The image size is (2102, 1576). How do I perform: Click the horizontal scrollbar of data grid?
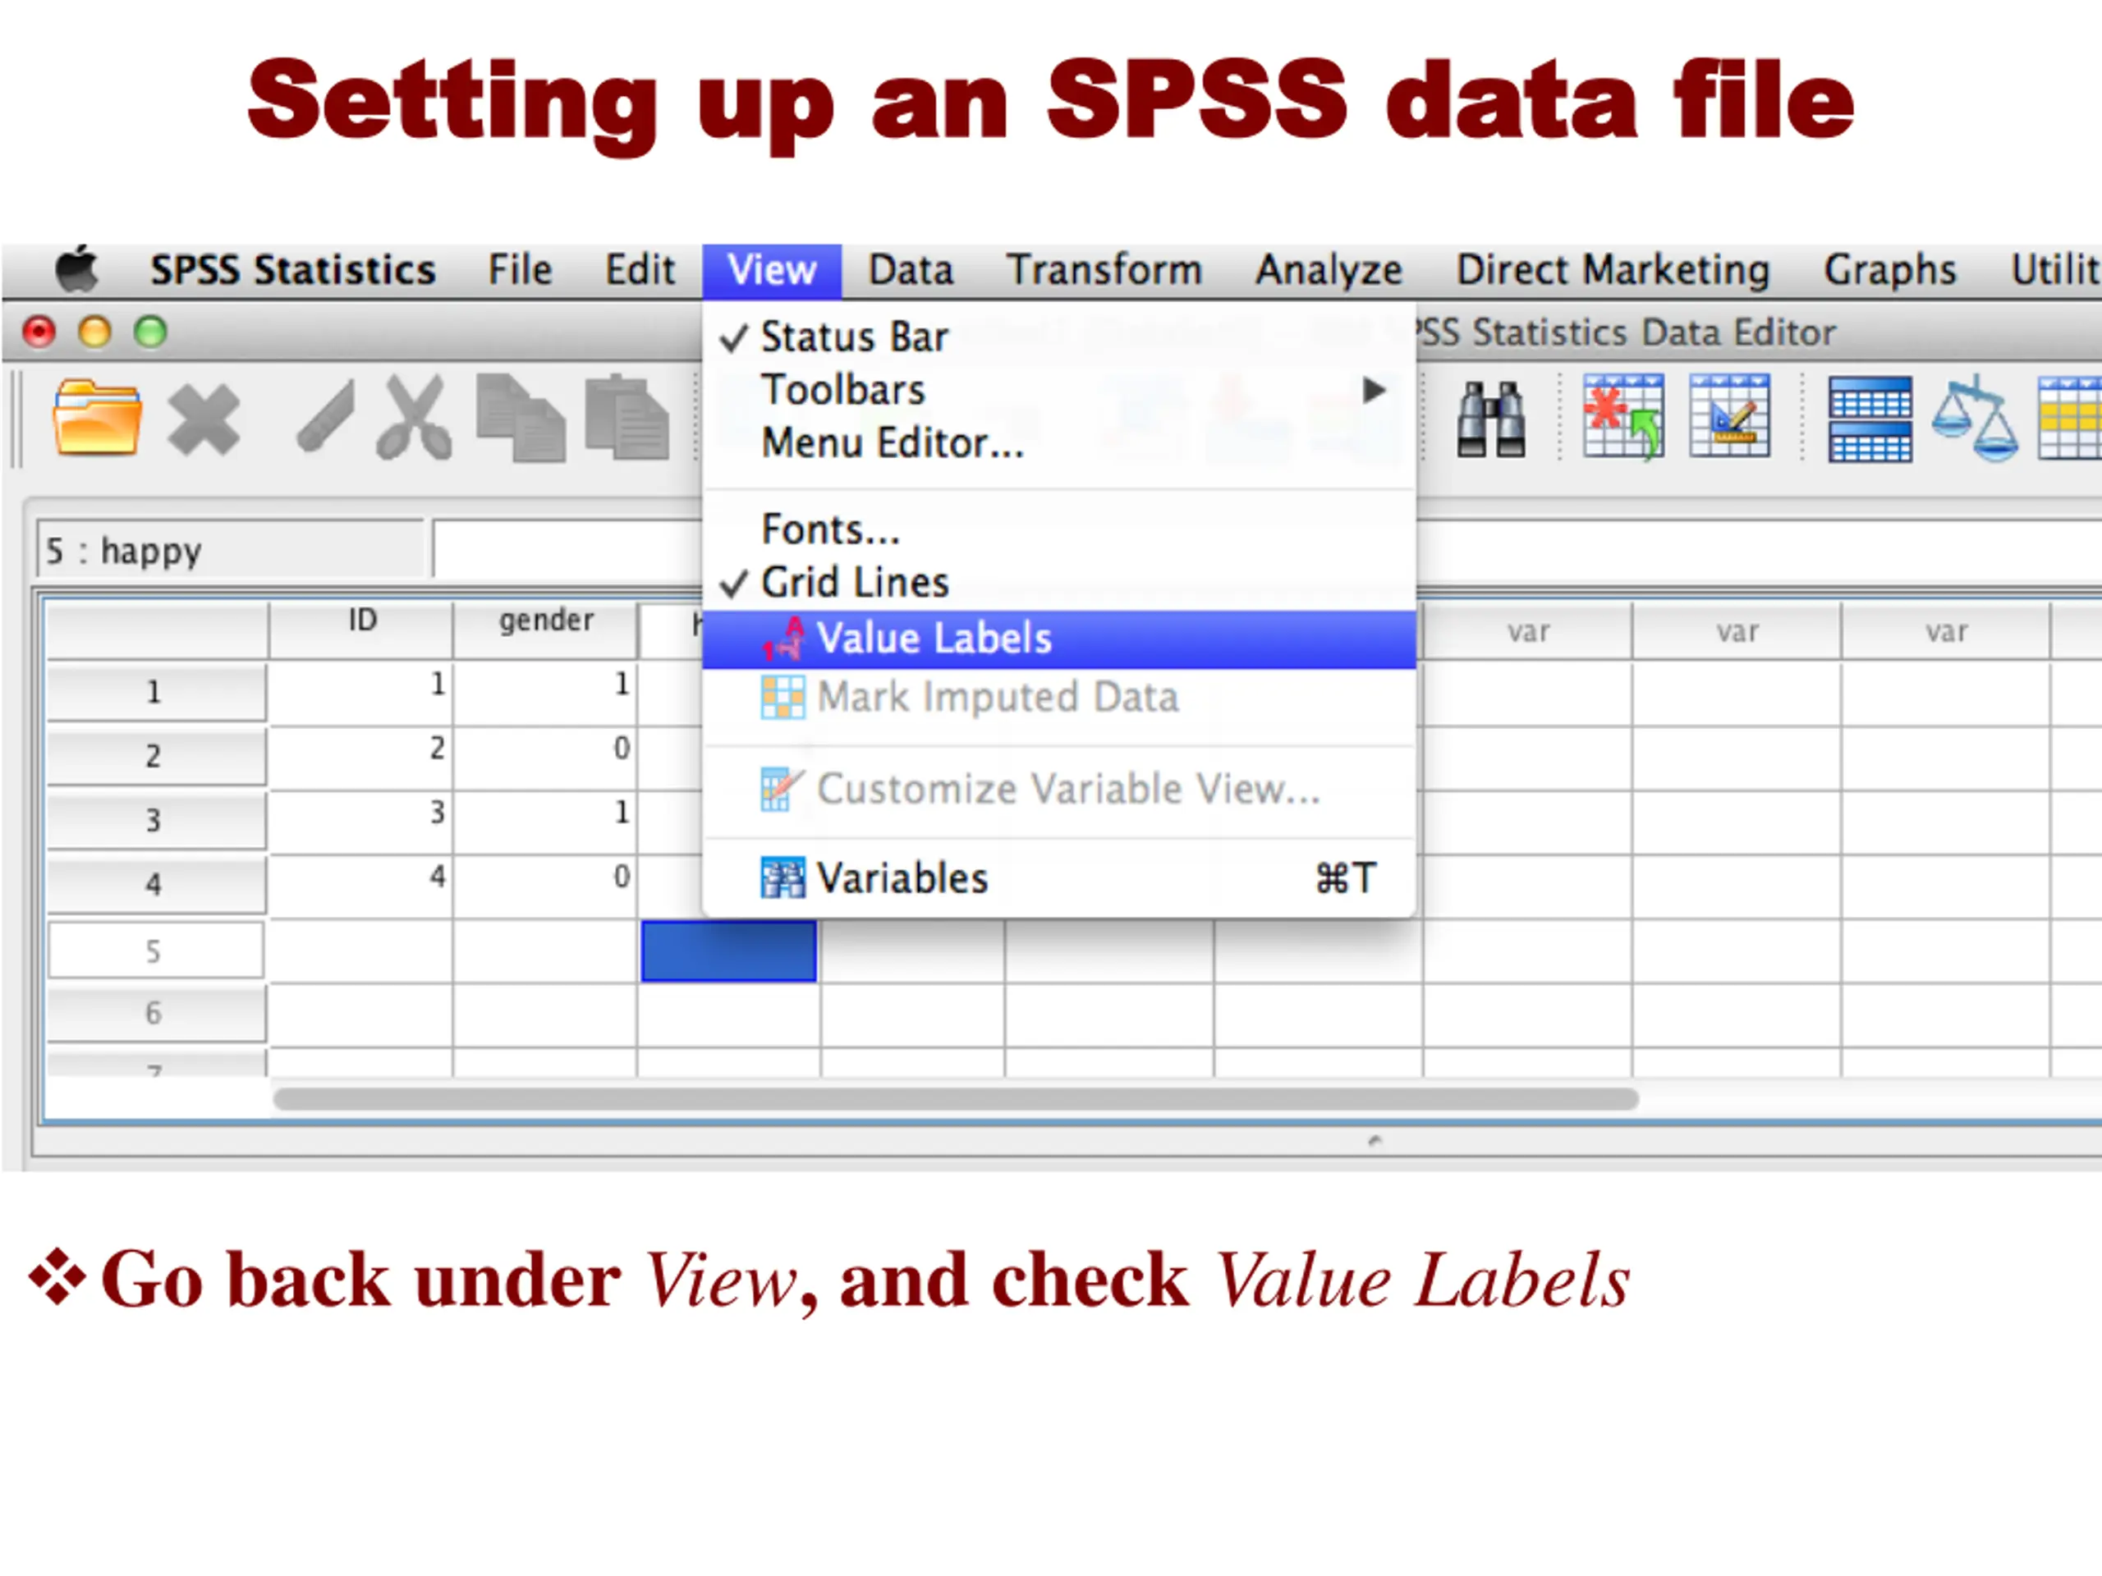956,1099
